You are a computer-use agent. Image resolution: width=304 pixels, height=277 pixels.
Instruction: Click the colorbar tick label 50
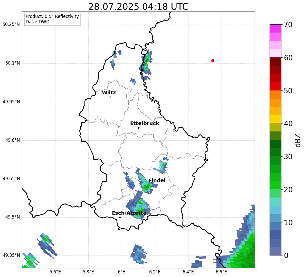pyautogui.click(x=288, y=90)
